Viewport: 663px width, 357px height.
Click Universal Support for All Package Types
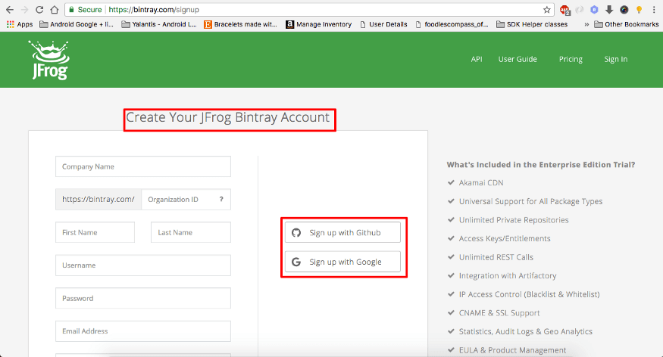(530, 201)
